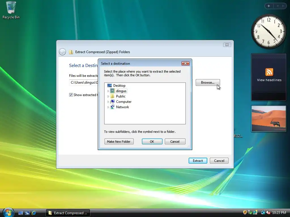Click the 10:23 PM system clock

(279, 212)
